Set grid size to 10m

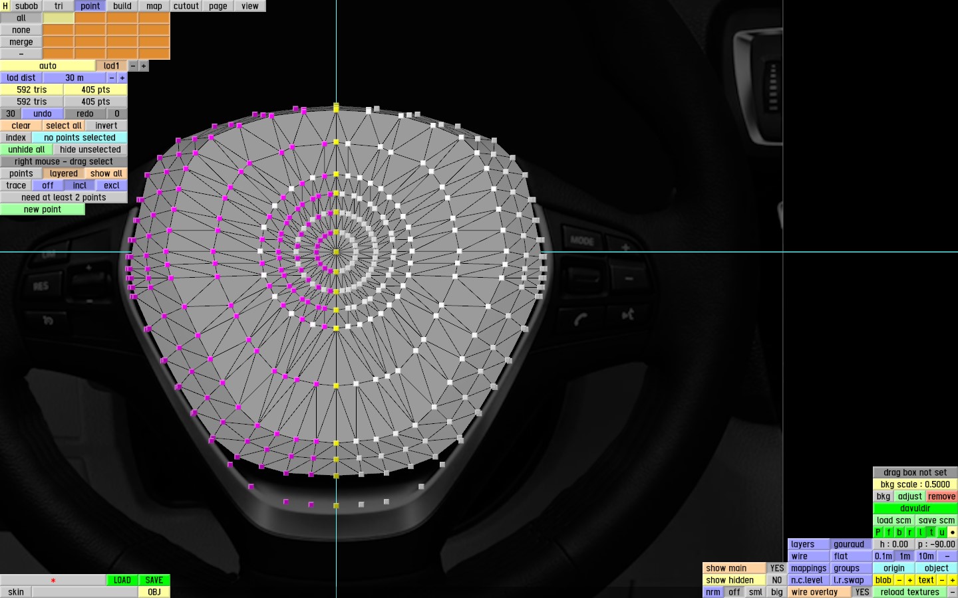(x=926, y=556)
